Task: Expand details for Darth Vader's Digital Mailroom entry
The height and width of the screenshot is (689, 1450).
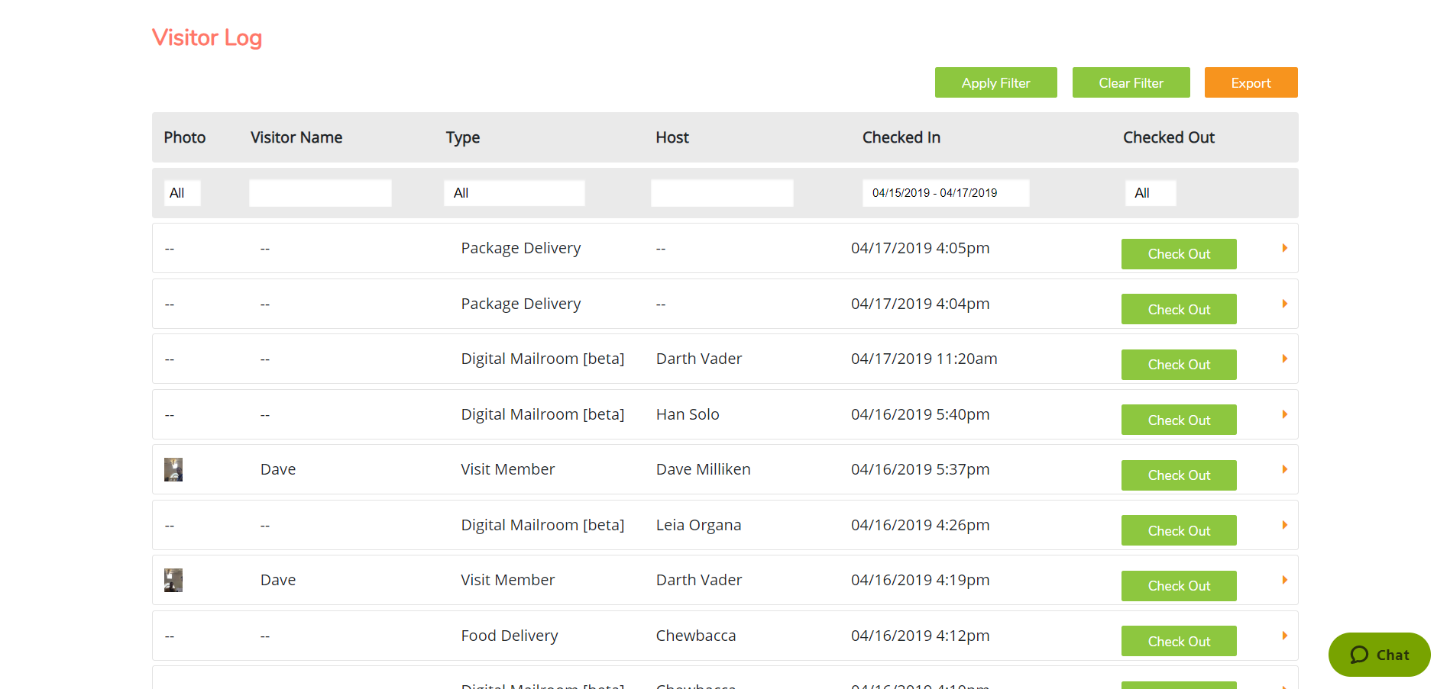Action: point(1284,358)
